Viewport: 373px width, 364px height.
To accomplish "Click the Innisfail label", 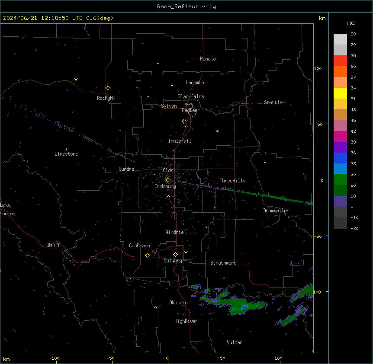I will pos(180,141).
